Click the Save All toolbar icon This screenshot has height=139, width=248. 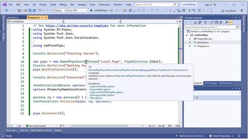(x=34, y=10)
